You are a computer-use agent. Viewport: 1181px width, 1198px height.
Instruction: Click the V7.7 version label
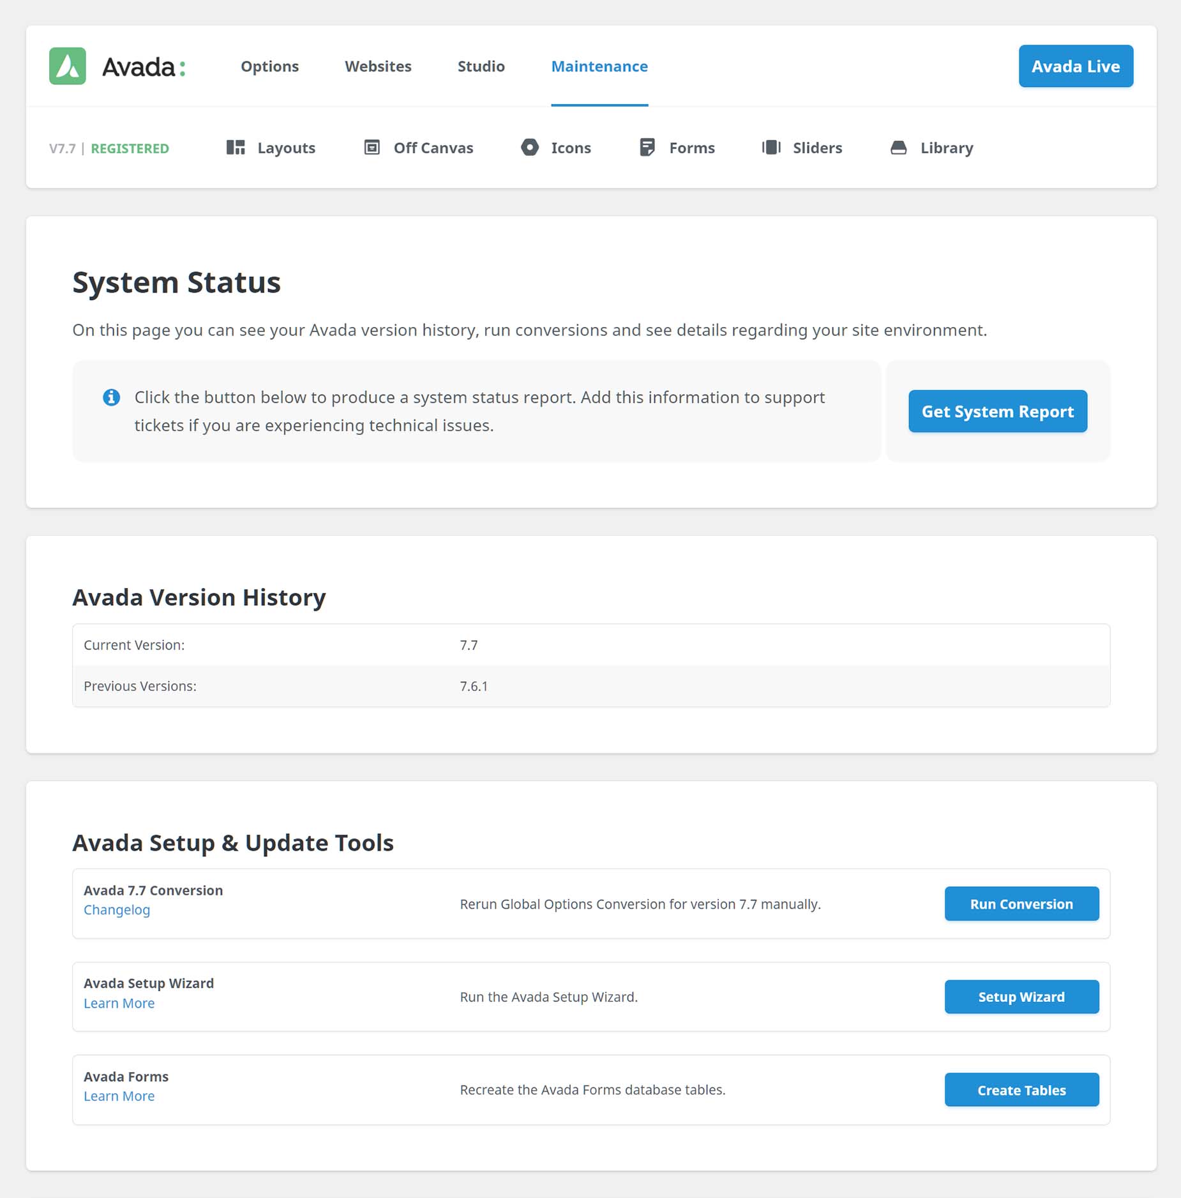(62, 148)
